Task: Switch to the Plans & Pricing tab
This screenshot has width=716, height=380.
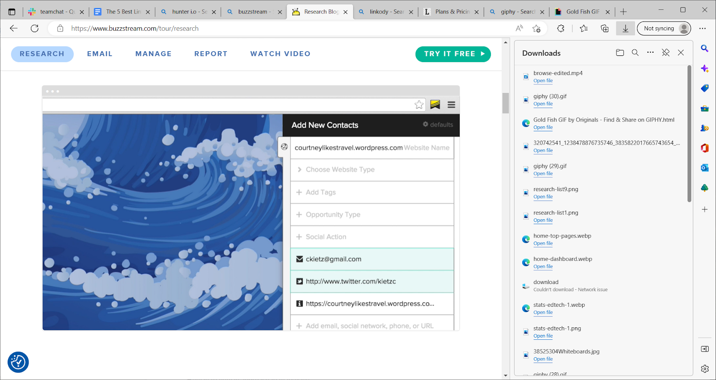Action: (x=452, y=12)
